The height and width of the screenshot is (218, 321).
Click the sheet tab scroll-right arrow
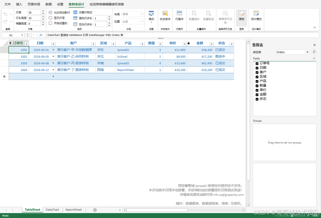(x=13, y=210)
